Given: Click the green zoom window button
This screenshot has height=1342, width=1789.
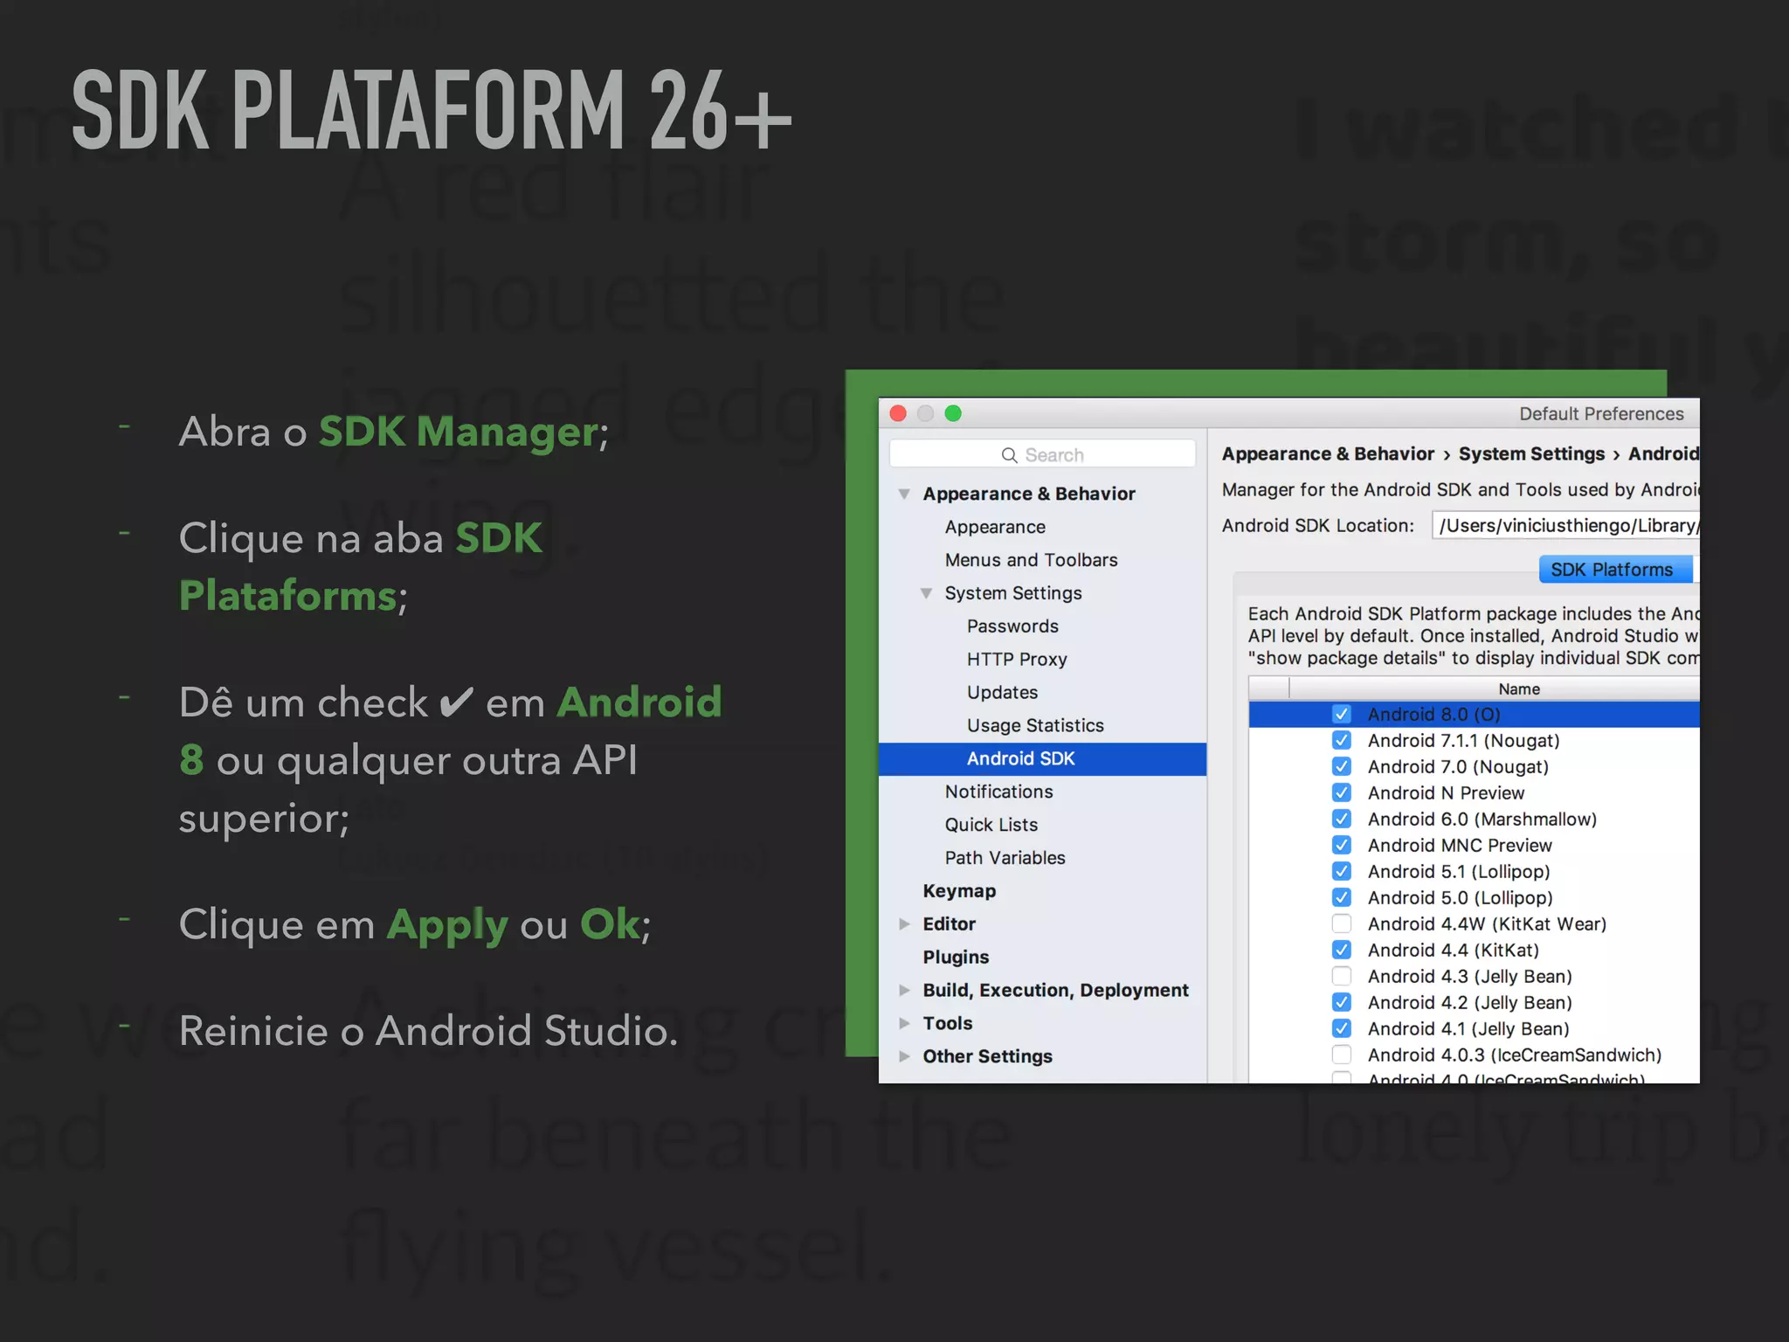Looking at the screenshot, I should tap(953, 413).
